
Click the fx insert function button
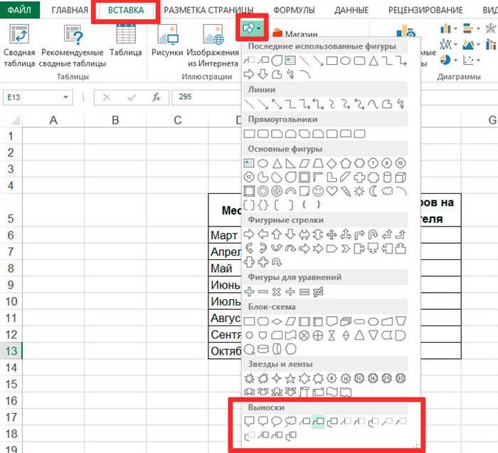click(x=157, y=97)
